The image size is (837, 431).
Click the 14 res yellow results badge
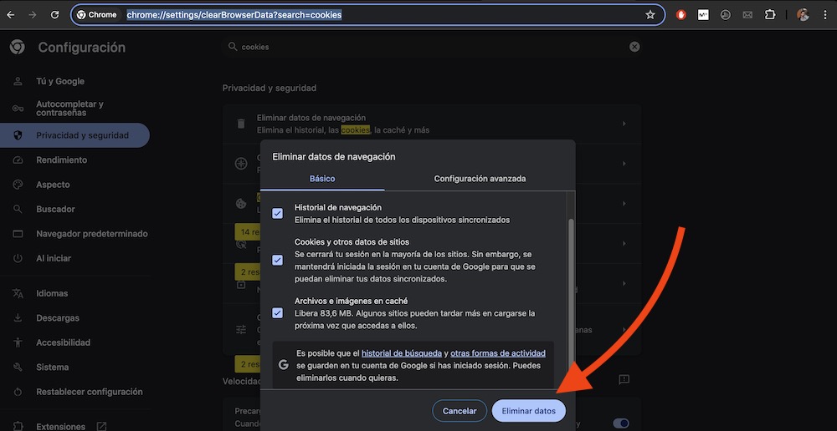pos(247,231)
